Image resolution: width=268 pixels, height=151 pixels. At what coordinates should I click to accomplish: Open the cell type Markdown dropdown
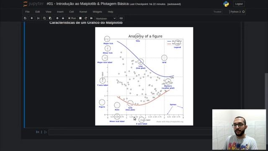click(106, 18)
